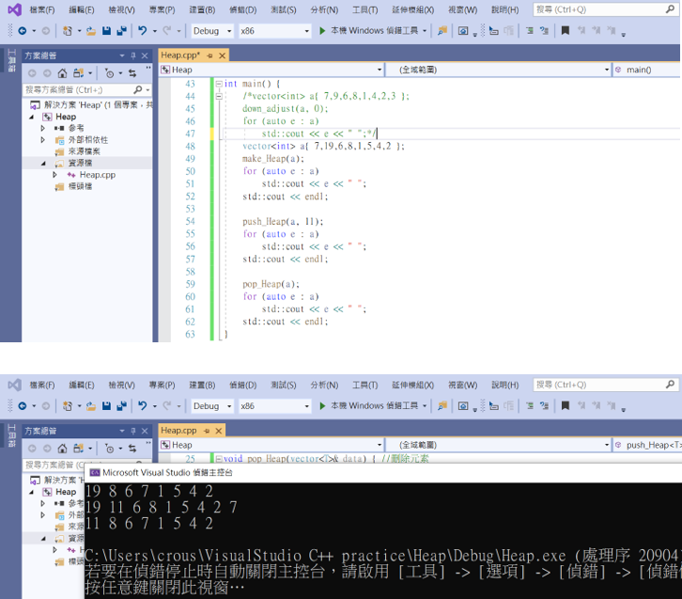This screenshot has width=682, height=599.
Task: Open x86 platform dropdown in top window
Action: click(x=275, y=31)
